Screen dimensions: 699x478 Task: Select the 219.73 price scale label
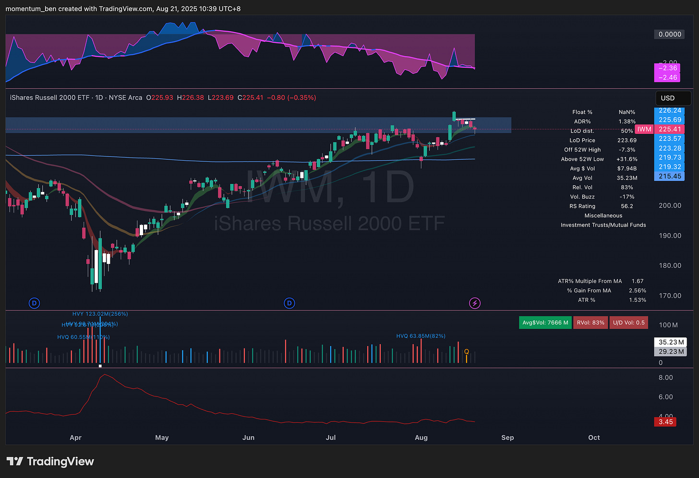pos(670,157)
